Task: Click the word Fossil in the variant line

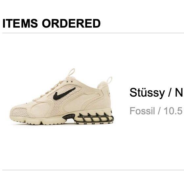Action: click(142, 111)
